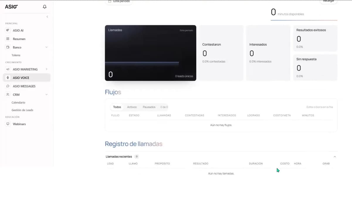This screenshot has height=200, width=352.
Task: Click the LLAMADAS column header
Action: [x=164, y=115]
